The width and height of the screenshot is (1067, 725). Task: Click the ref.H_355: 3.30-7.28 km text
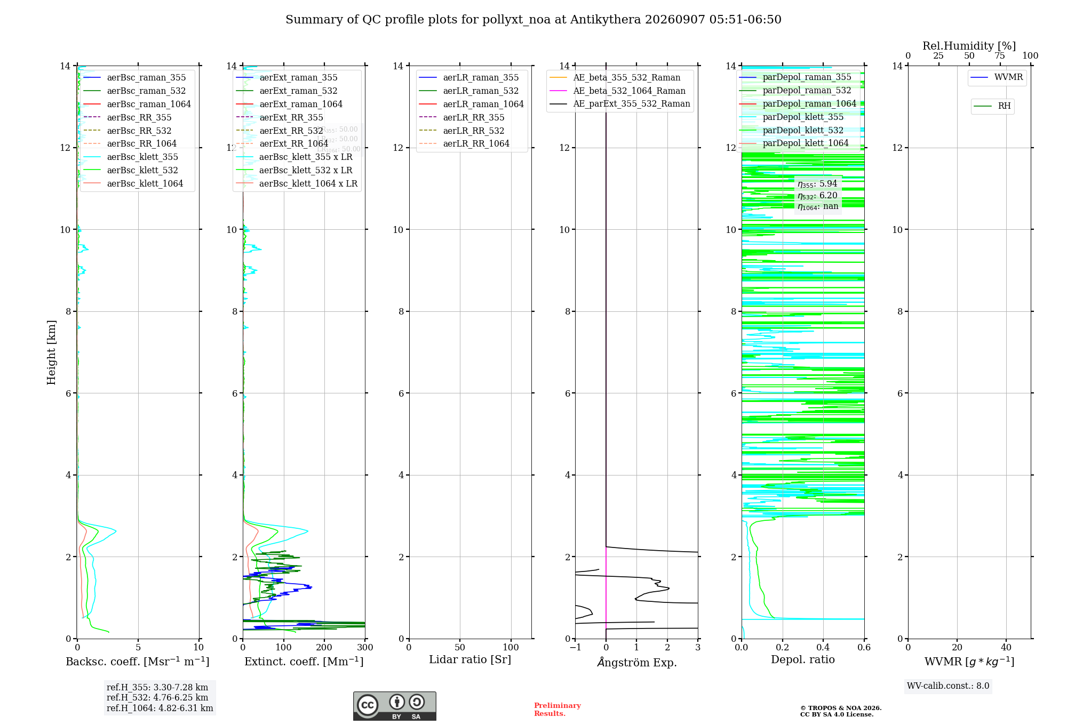click(x=157, y=687)
